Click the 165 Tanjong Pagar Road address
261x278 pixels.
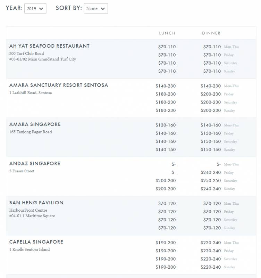[x=31, y=132]
